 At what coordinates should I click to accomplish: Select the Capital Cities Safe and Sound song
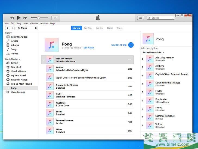tap(87, 78)
